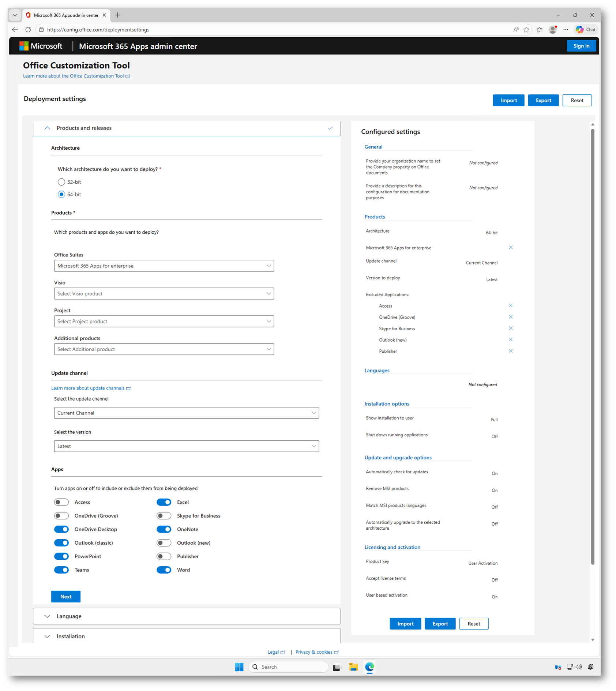Remove Access from excluded applications list
616x691 pixels.
point(511,305)
